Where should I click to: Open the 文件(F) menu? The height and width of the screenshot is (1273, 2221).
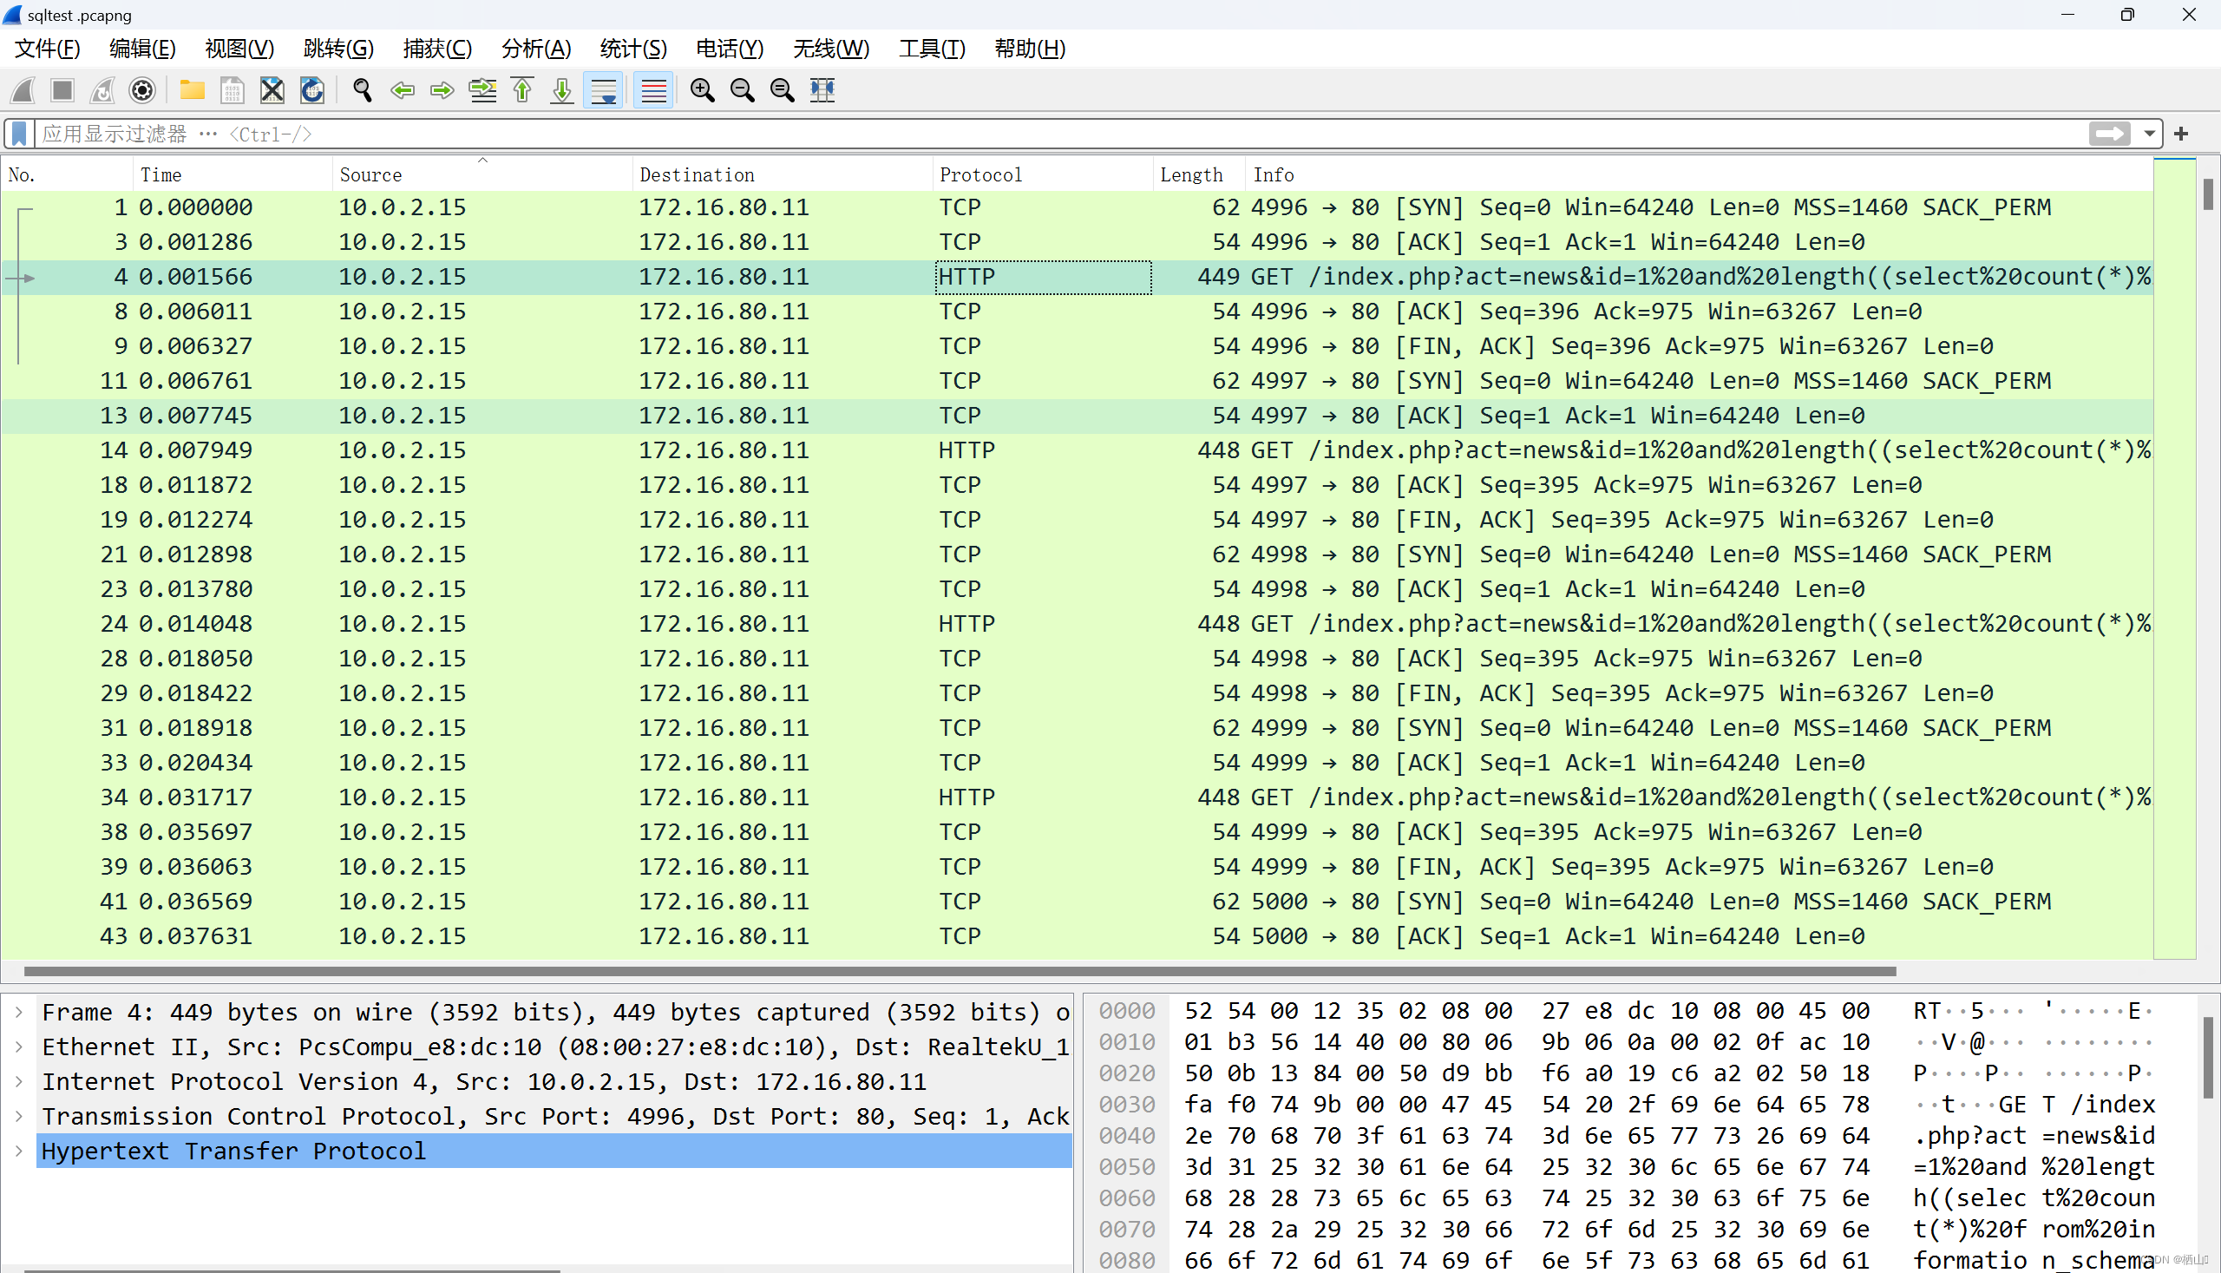[48, 49]
